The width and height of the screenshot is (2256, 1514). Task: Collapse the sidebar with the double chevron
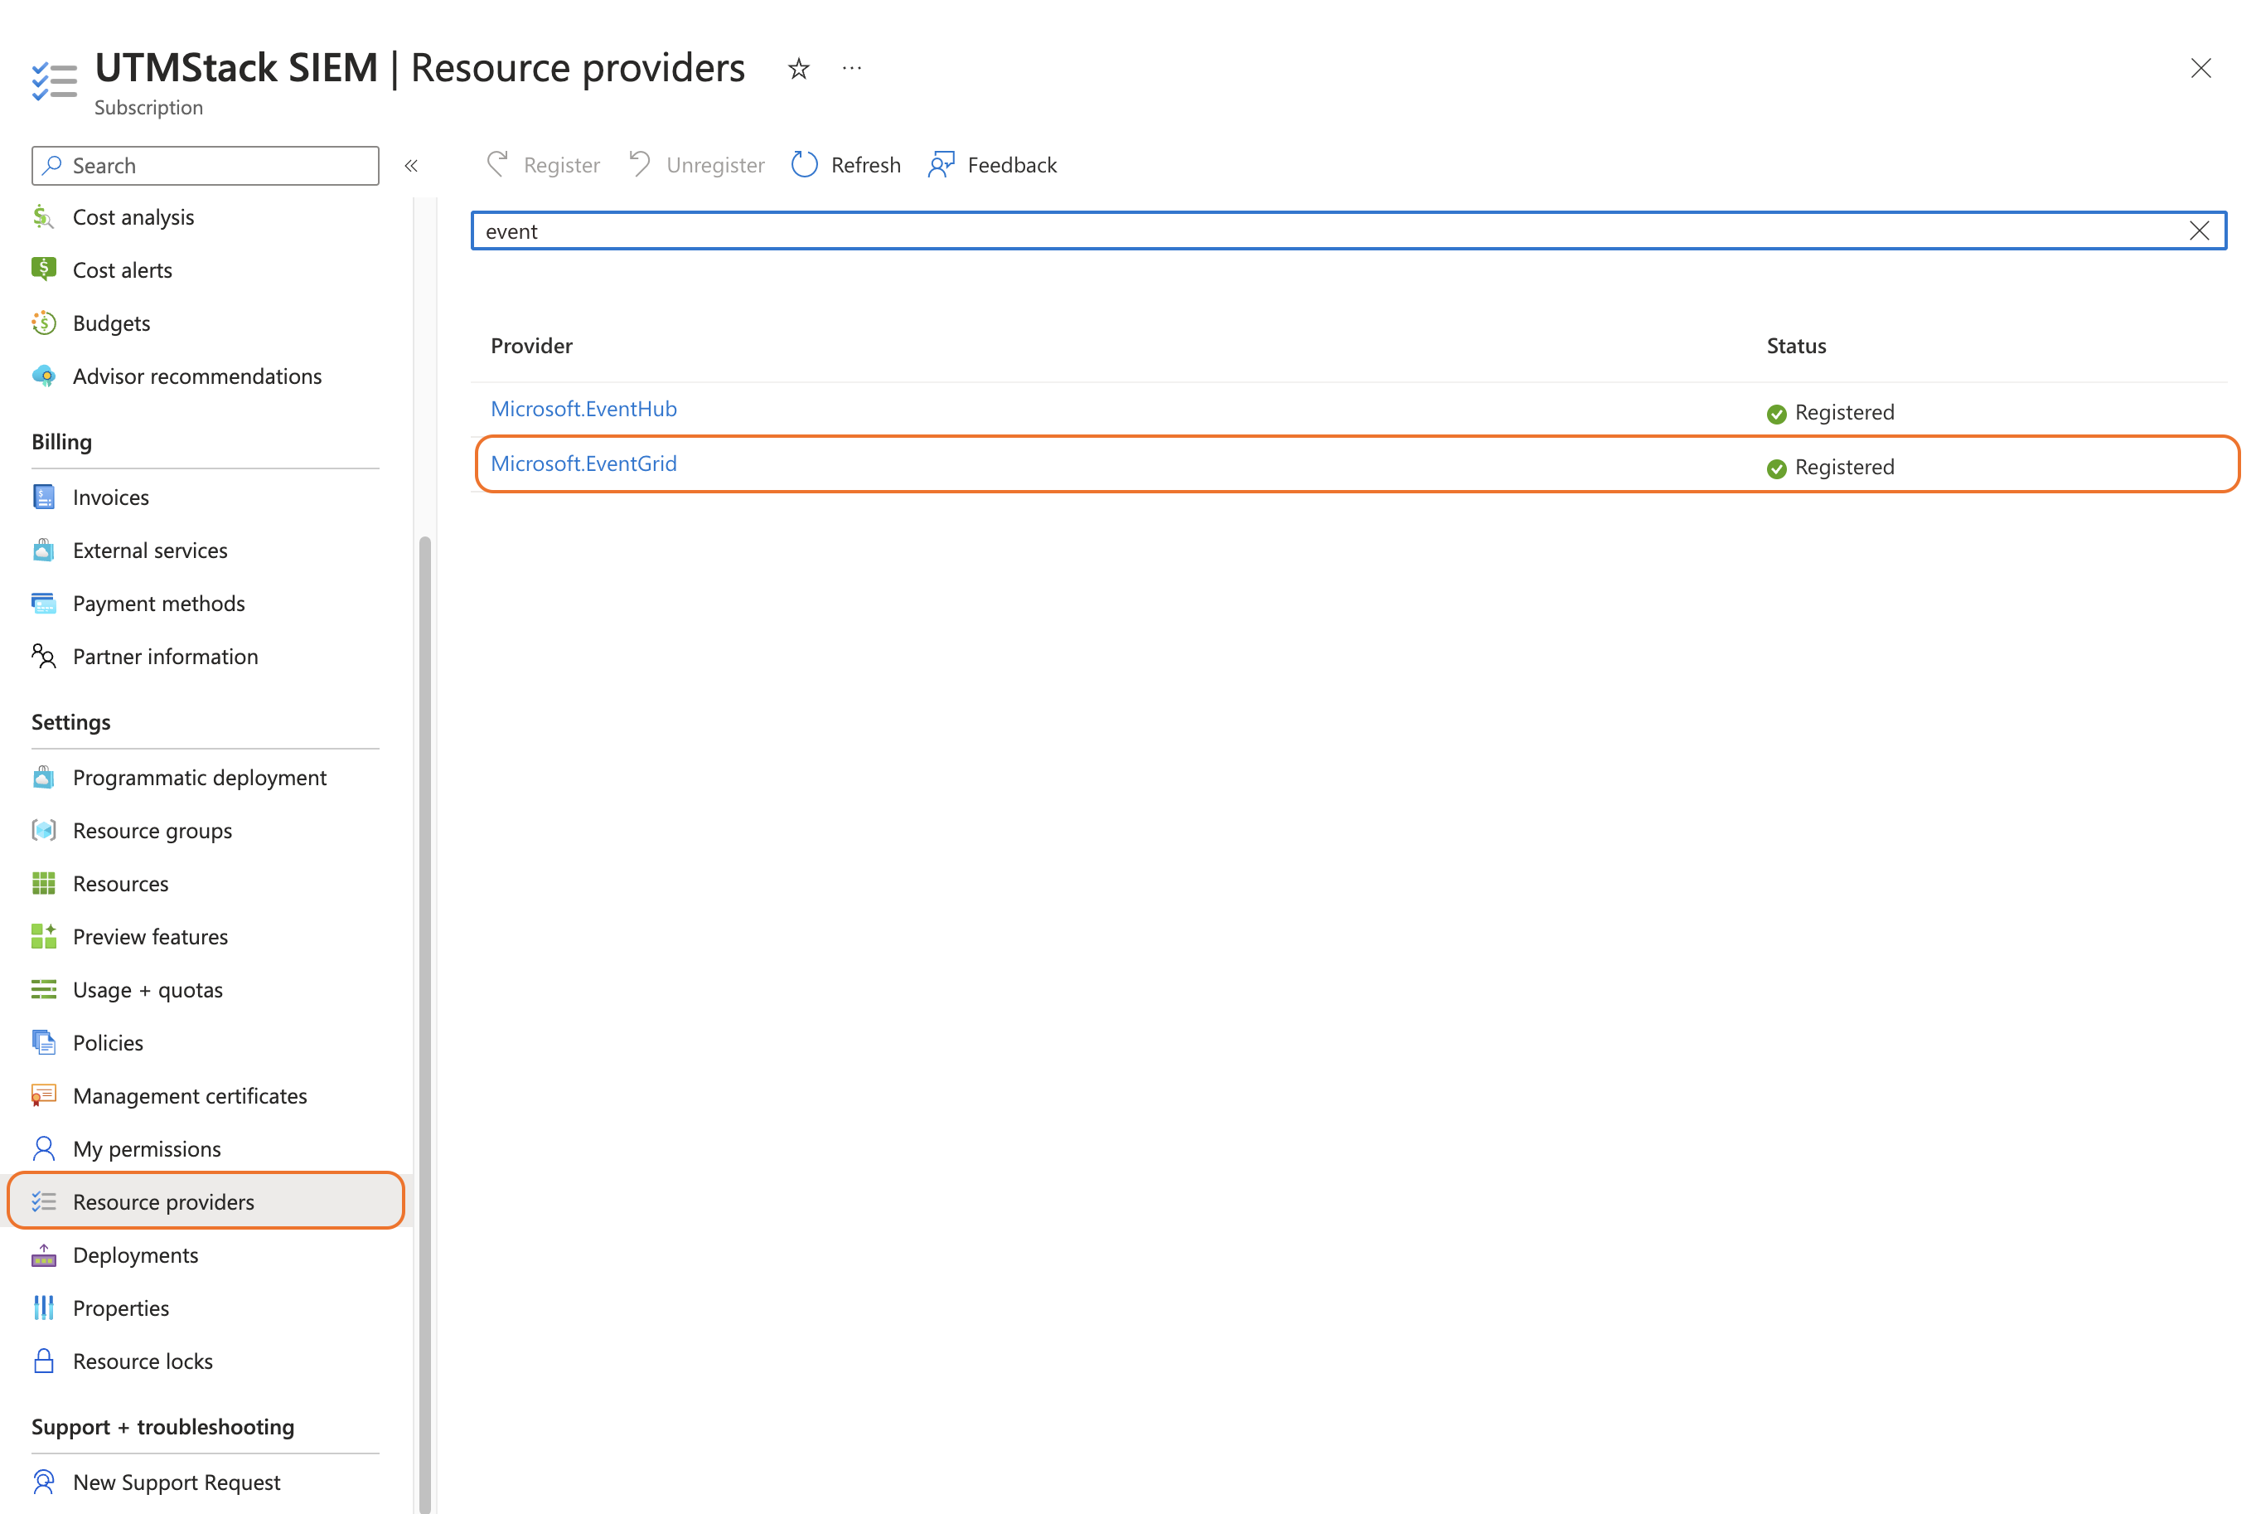411,166
